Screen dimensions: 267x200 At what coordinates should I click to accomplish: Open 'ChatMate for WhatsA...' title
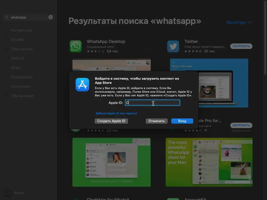pos(108,199)
